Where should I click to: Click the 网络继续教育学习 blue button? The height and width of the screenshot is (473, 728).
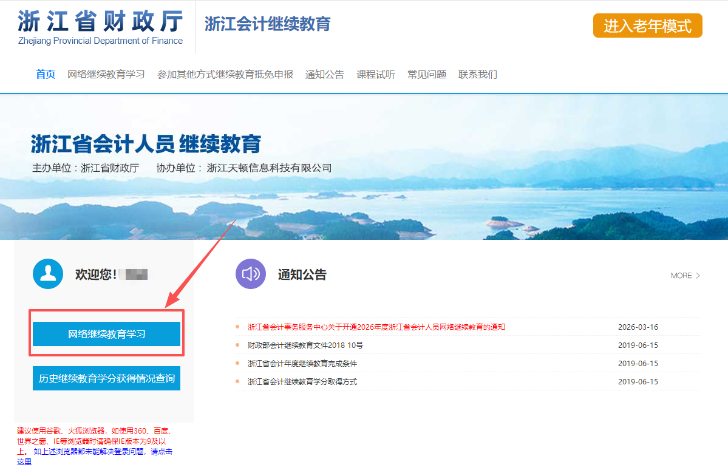[106, 333]
